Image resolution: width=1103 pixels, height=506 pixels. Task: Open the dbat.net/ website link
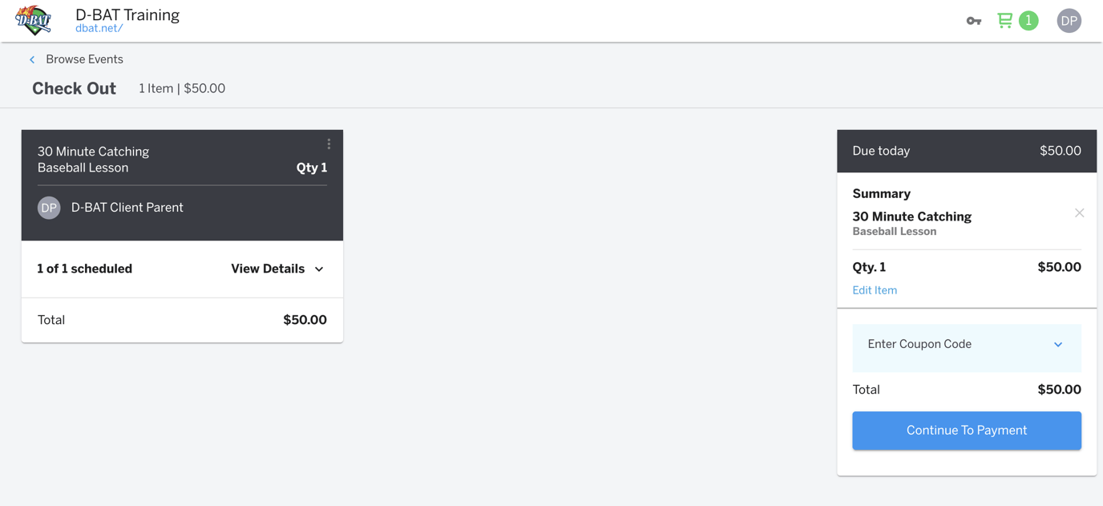click(x=99, y=29)
